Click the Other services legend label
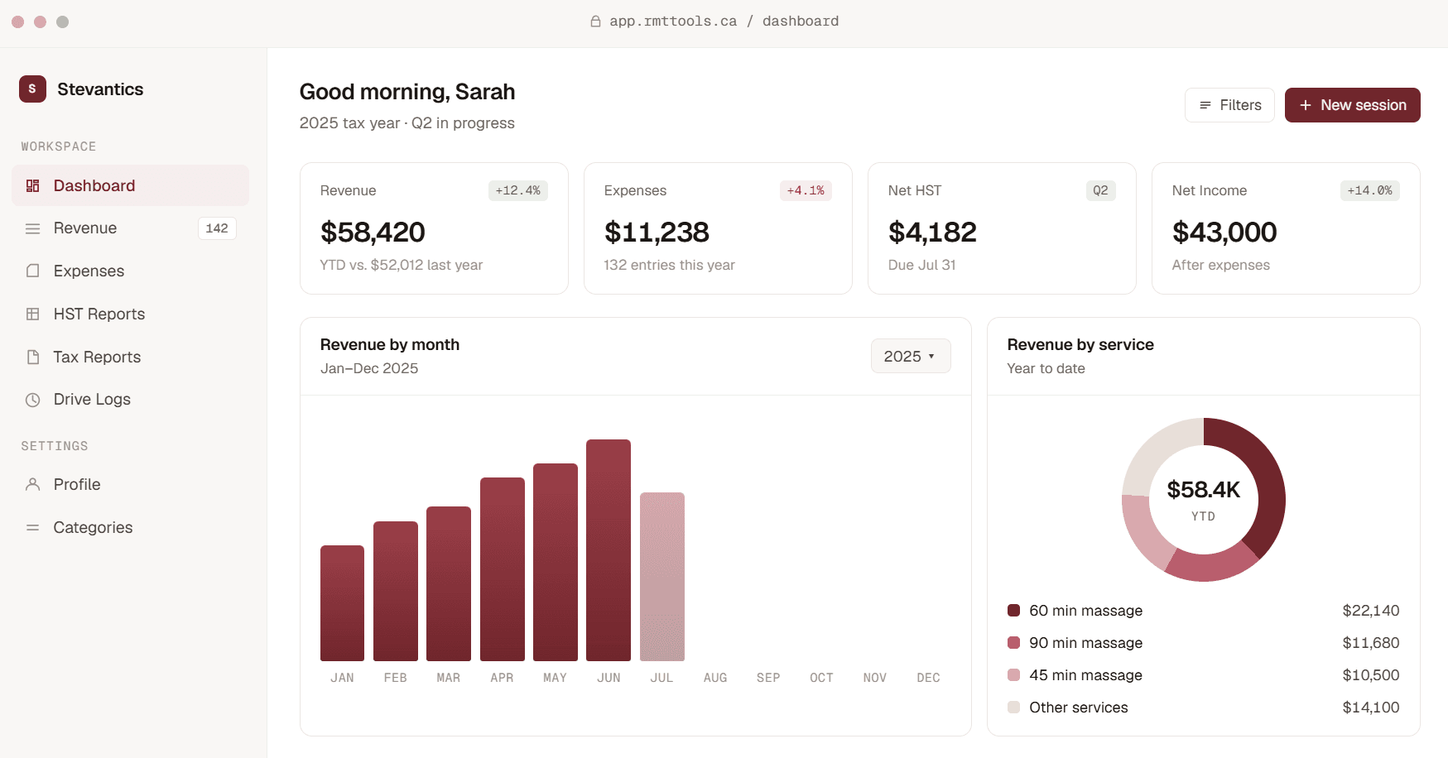Image resolution: width=1448 pixels, height=758 pixels. pos(1079,708)
